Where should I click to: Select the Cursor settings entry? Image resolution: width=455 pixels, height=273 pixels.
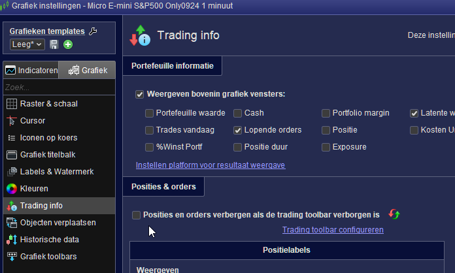tap(59, 121)
